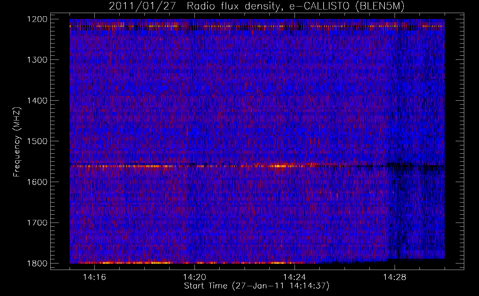479x296 pixels.
Task: Select the '1400' frequency axis label
Action: point(37,101)
